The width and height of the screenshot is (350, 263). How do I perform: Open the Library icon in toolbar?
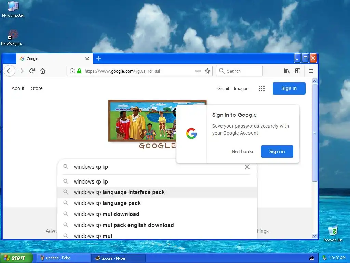pyautogui.click(x=287, y=71)
